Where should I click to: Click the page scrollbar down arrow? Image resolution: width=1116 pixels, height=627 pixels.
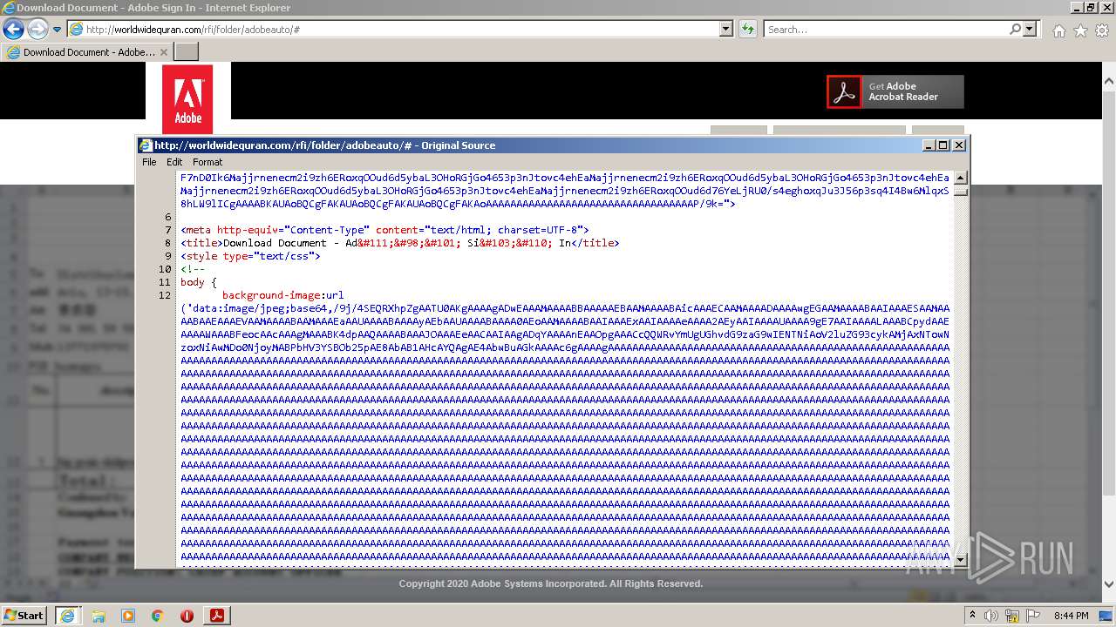(1108, 585)
